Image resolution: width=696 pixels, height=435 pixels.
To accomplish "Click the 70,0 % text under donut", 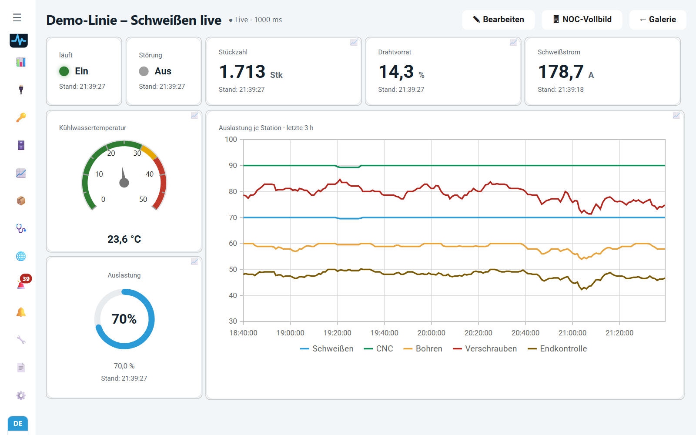I will pos(124,366).
